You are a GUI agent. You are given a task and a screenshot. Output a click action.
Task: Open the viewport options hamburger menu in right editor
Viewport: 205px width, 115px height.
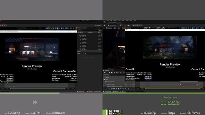104,28
